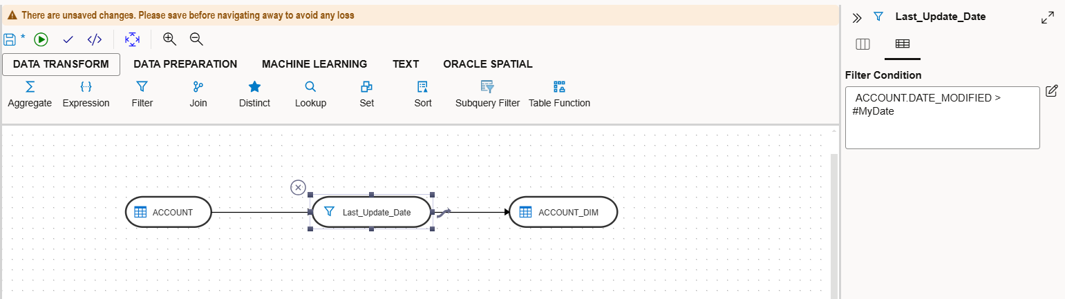Edit the Filter Condition with the pencil icon
This screenshot has width=1065, height=299.
[x=1052, y=91]
